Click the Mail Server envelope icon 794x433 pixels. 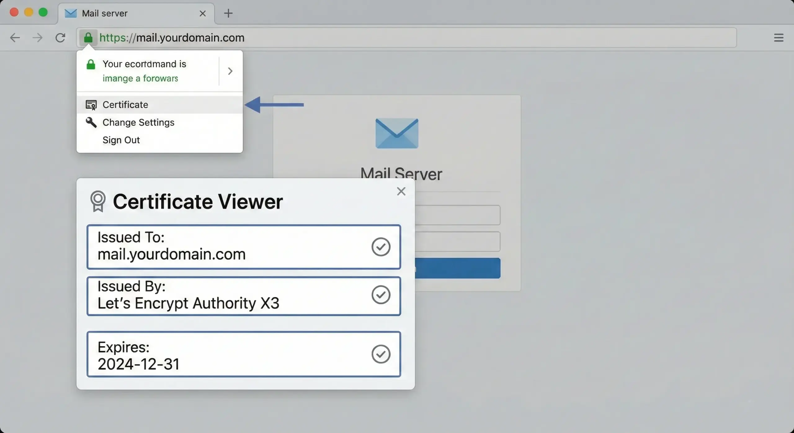397,133
